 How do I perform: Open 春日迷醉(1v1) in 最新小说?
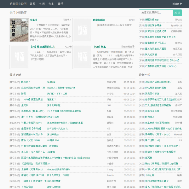(x=152, y=140)
